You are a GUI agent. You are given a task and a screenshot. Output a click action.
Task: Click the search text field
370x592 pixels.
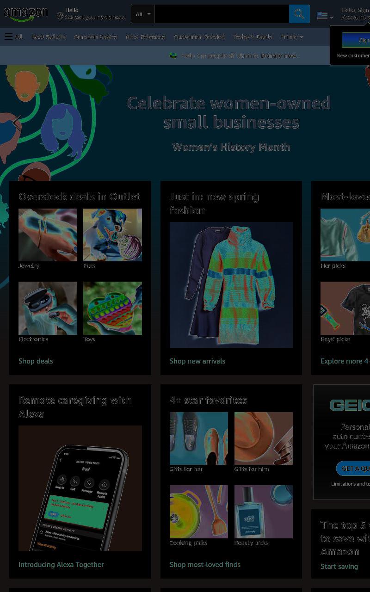coord(222,14)
